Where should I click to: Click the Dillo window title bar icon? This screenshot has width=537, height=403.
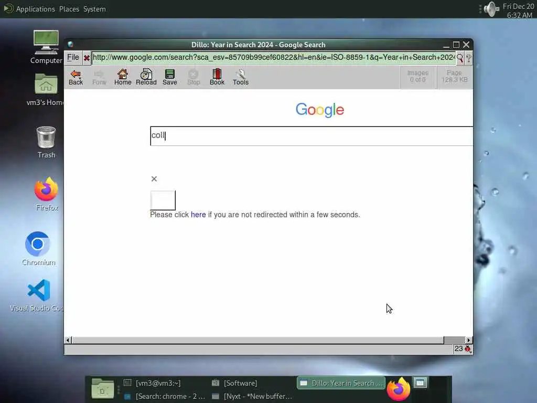[71, 44]
